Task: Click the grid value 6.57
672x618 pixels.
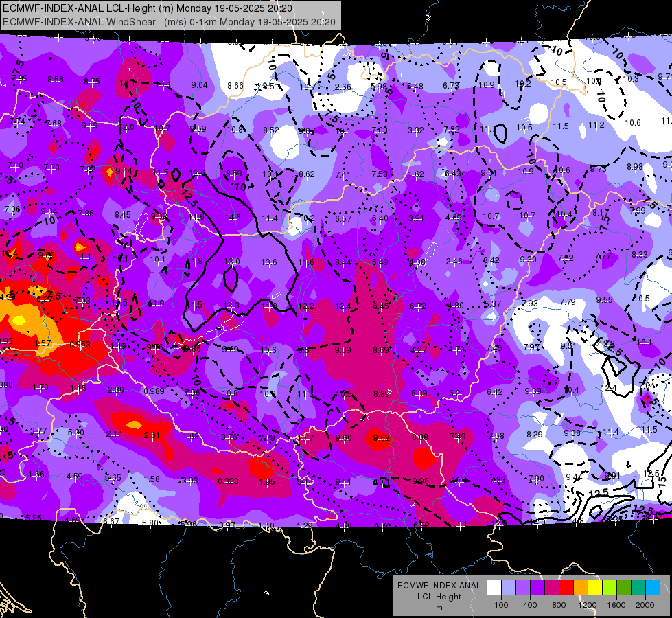Action: coord(343,219)
